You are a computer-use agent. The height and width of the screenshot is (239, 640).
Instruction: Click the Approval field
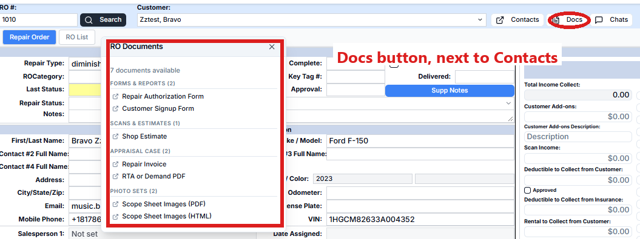[x=355, y=90]
